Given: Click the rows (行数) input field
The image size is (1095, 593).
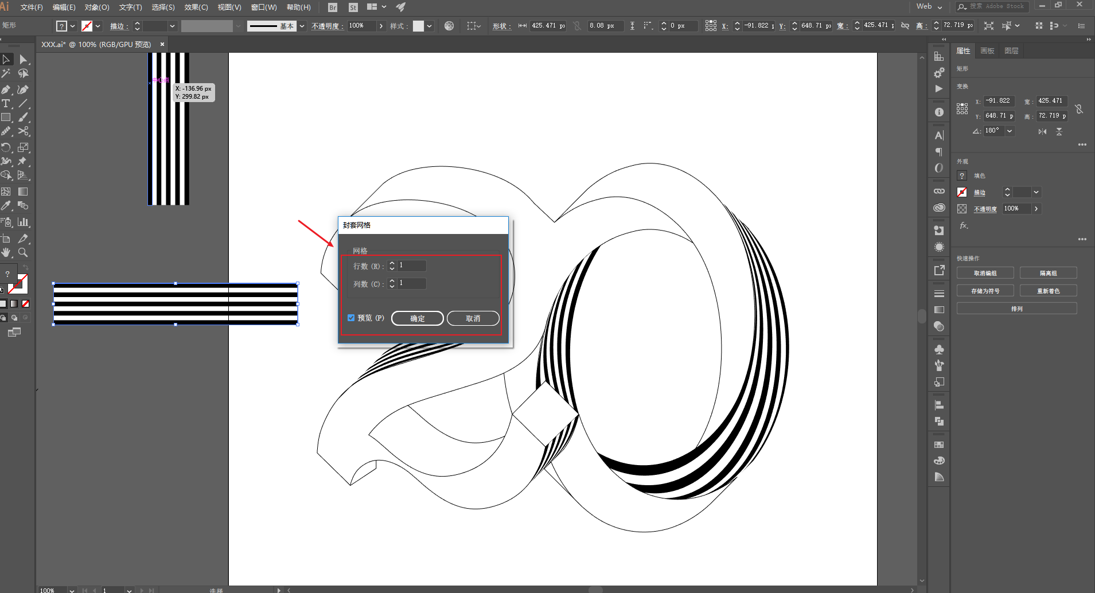Looking at the screenshot, I should (412, 266).
